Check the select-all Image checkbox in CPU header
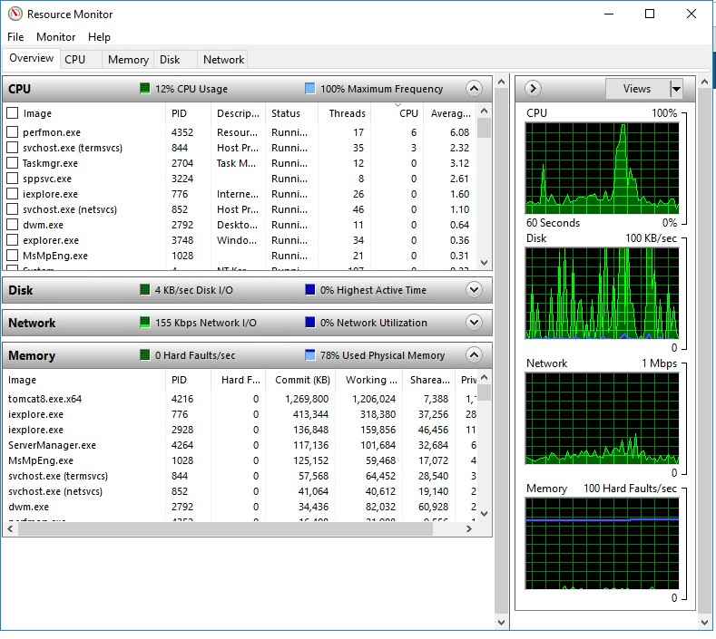The image size is (716, 639). pos(13,112)
